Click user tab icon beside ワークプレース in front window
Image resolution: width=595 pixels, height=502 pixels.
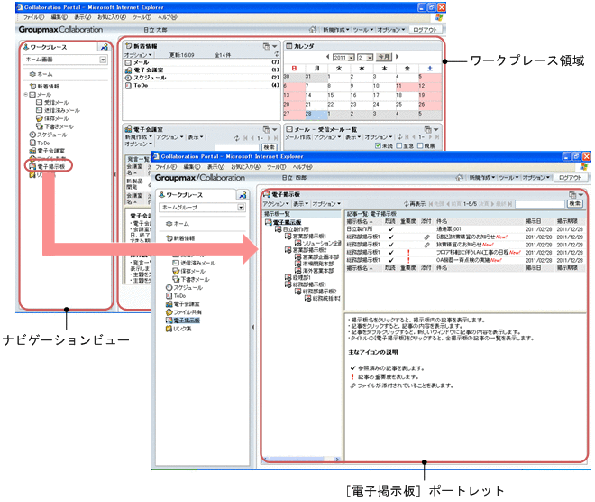click(x=243, y=195)
